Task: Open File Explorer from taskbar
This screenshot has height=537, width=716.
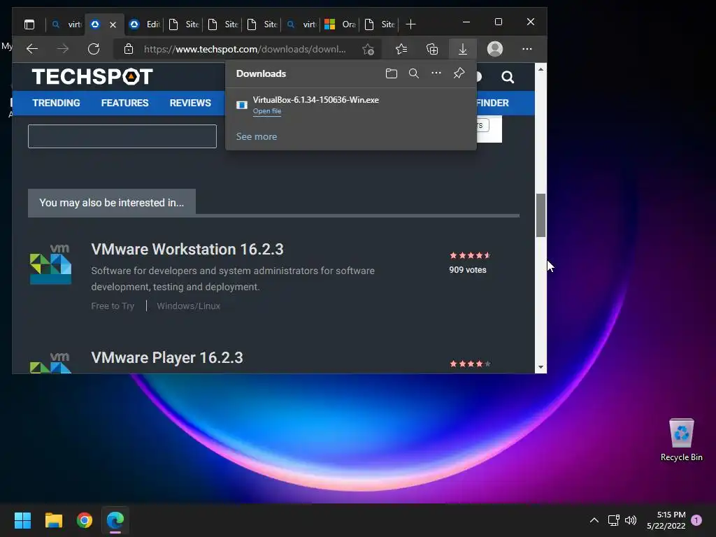Action: tap(53, 520)
